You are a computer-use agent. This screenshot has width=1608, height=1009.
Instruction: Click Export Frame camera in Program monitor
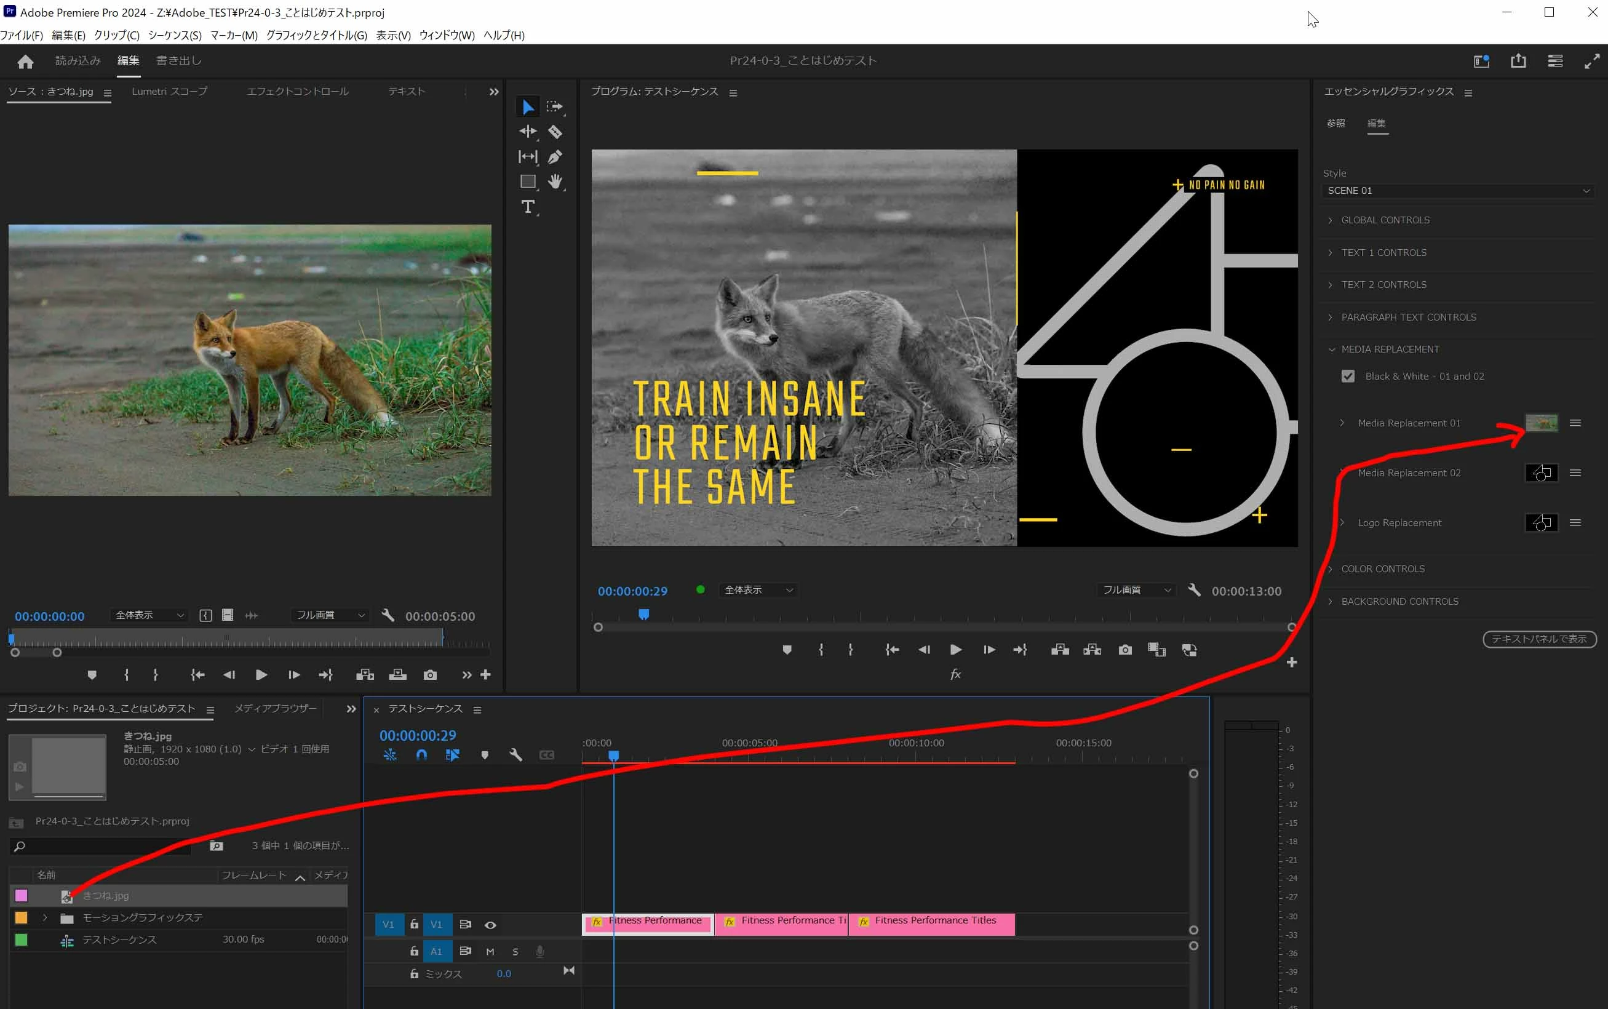click(x=1125, y=649)
